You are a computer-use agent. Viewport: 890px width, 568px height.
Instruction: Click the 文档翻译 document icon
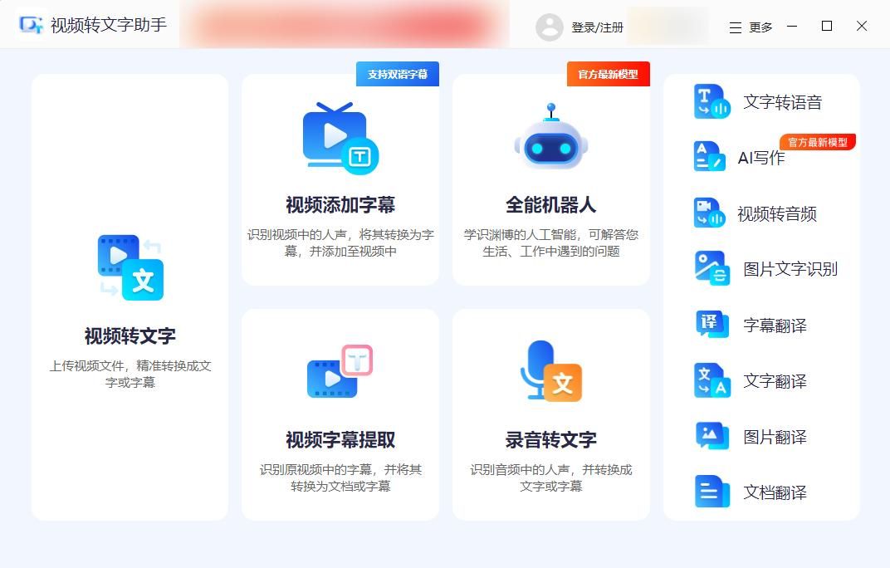712,492
